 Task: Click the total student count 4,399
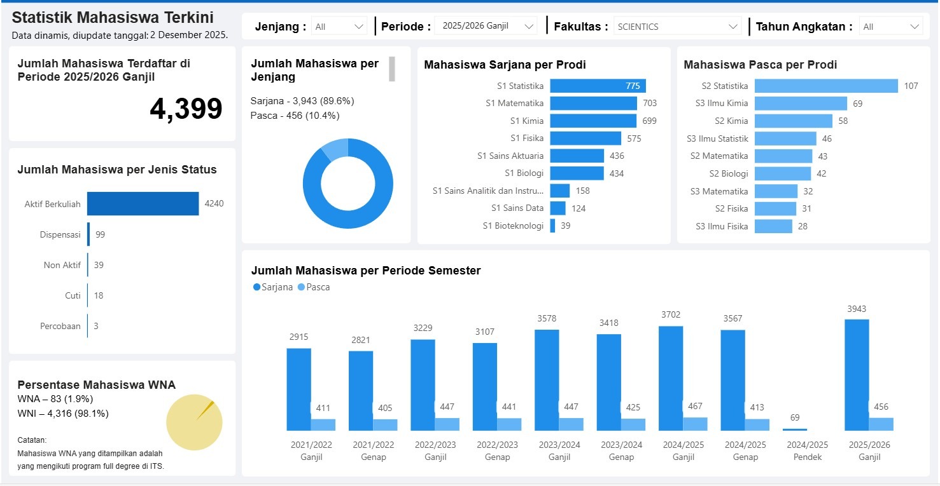coord(186,109)
